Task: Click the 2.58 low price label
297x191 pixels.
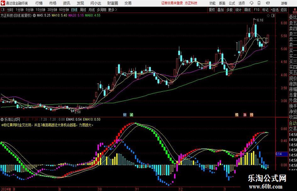Action: coord(78,112)
